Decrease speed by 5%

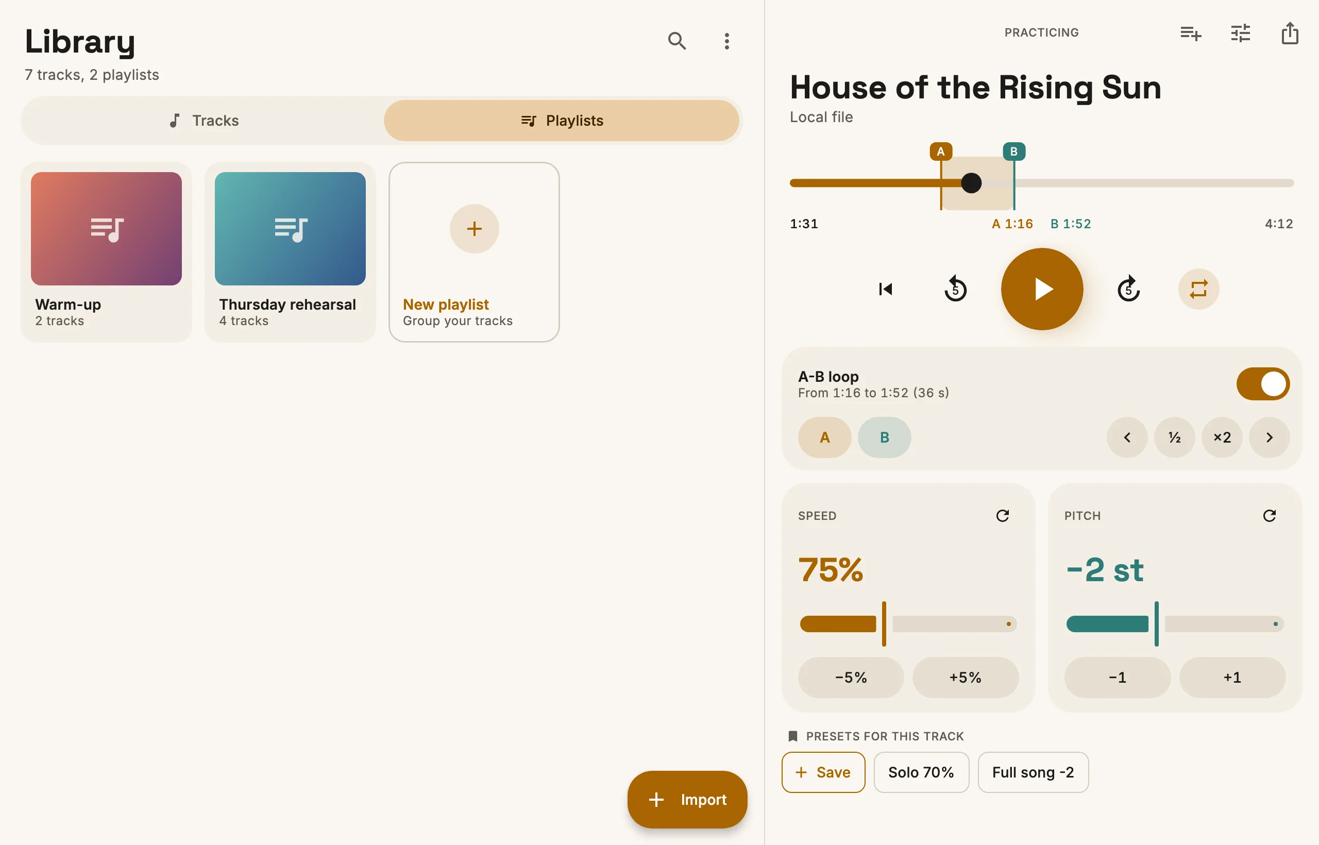tap(851, 678)
